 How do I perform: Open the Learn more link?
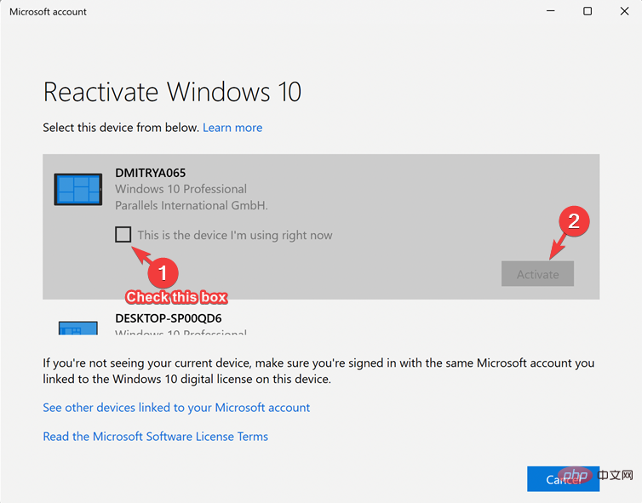tap(232, 128)
